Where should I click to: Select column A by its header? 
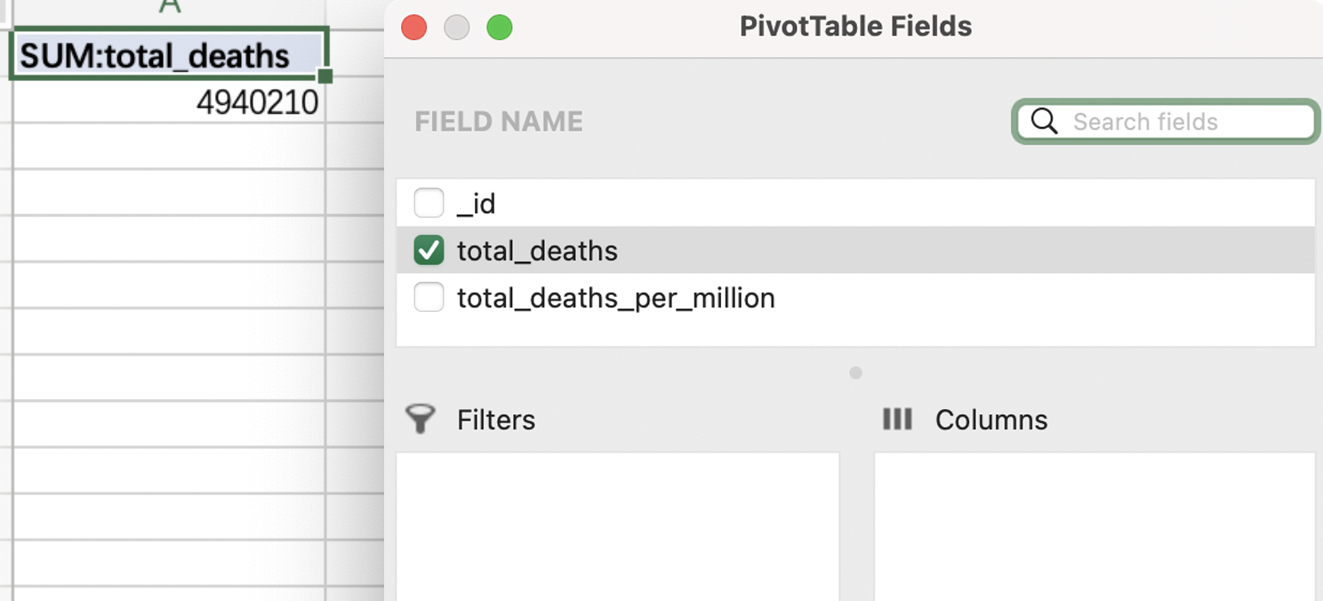point(169,7)
